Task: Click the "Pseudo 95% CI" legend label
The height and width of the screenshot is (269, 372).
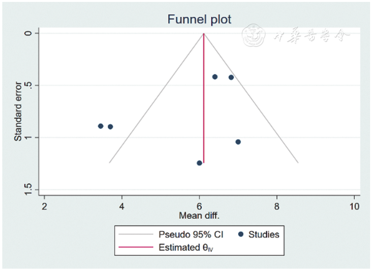Action: tap(191, 234)
